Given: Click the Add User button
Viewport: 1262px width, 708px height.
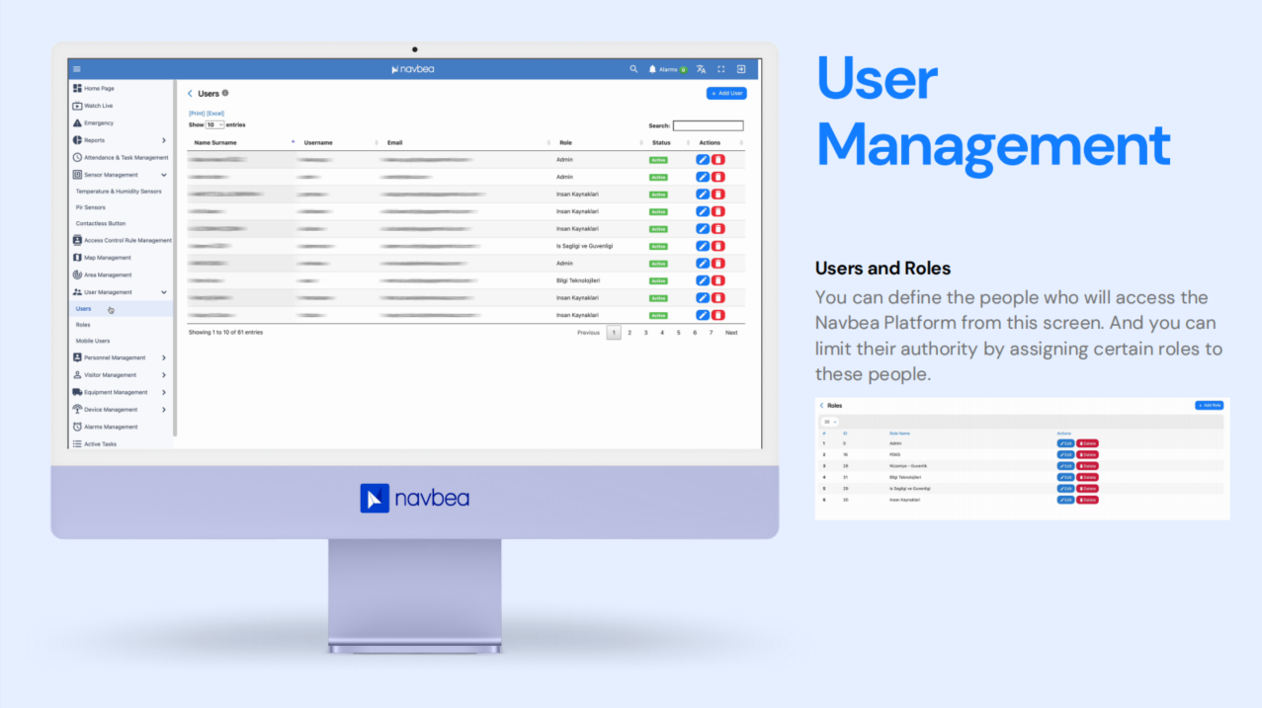Looking at the screenshot, I should click(726, 93).
